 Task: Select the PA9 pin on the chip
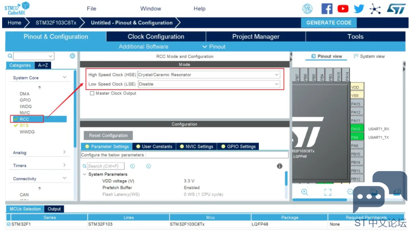click(x=357, y=137)
